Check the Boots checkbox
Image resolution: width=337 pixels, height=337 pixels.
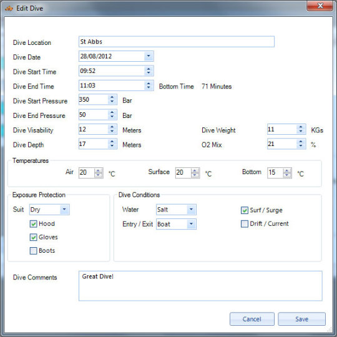(x=33, y=251)
